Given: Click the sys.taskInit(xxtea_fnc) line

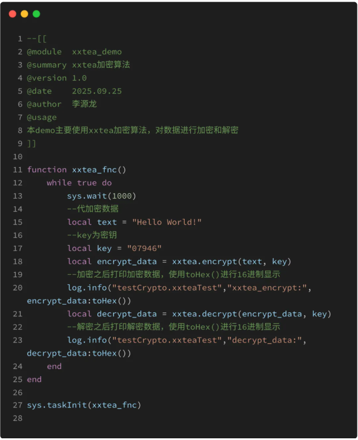Looking at the screenshot, I should coord(84,405).
